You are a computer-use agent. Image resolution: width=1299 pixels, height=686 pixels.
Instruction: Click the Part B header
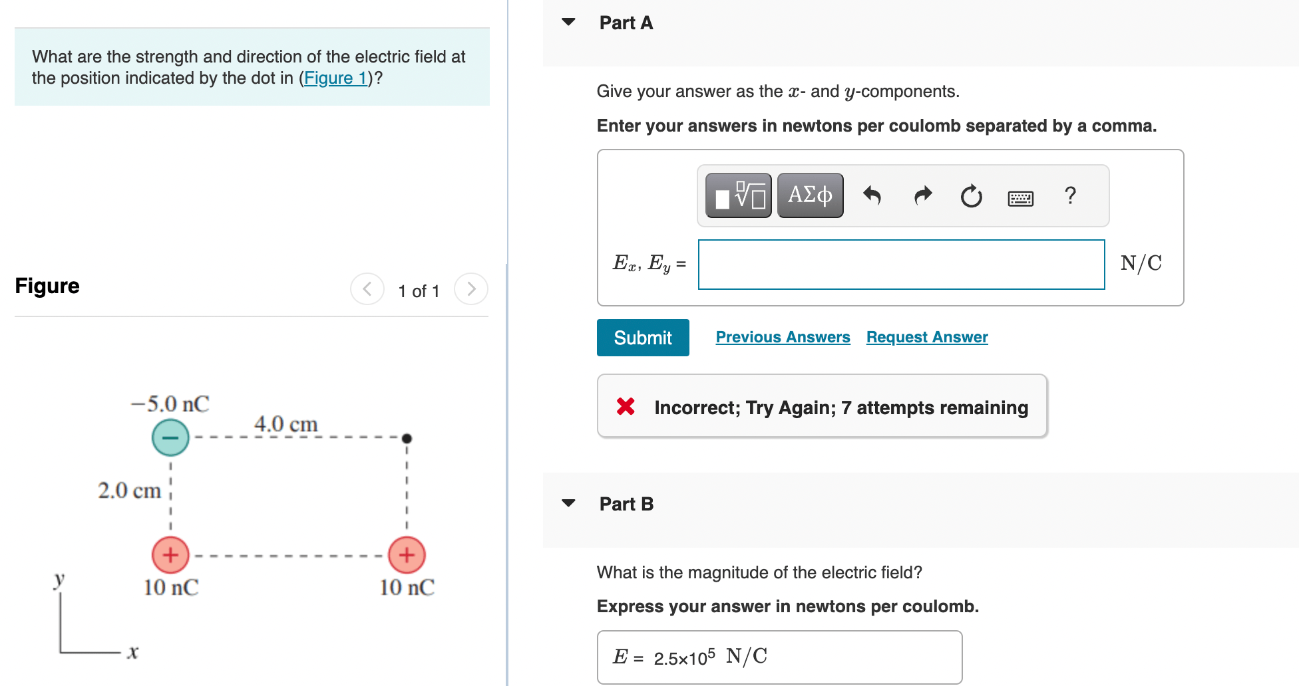626,503
